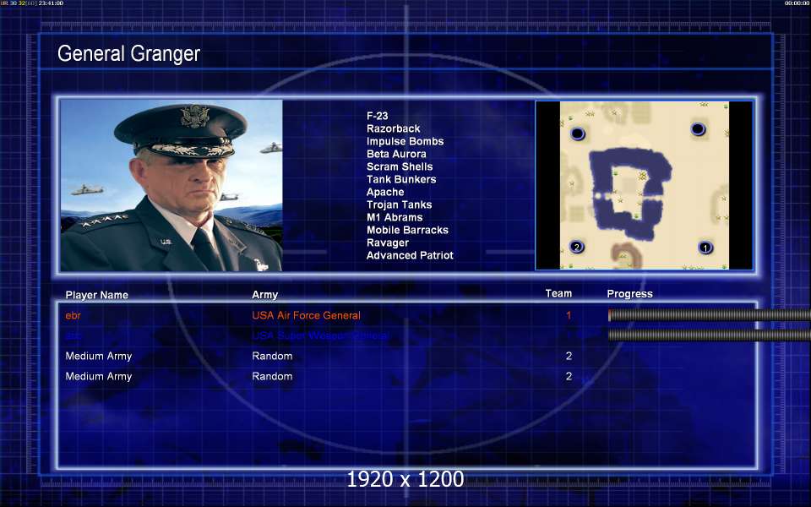Click the Progress column header

(629, 294)
